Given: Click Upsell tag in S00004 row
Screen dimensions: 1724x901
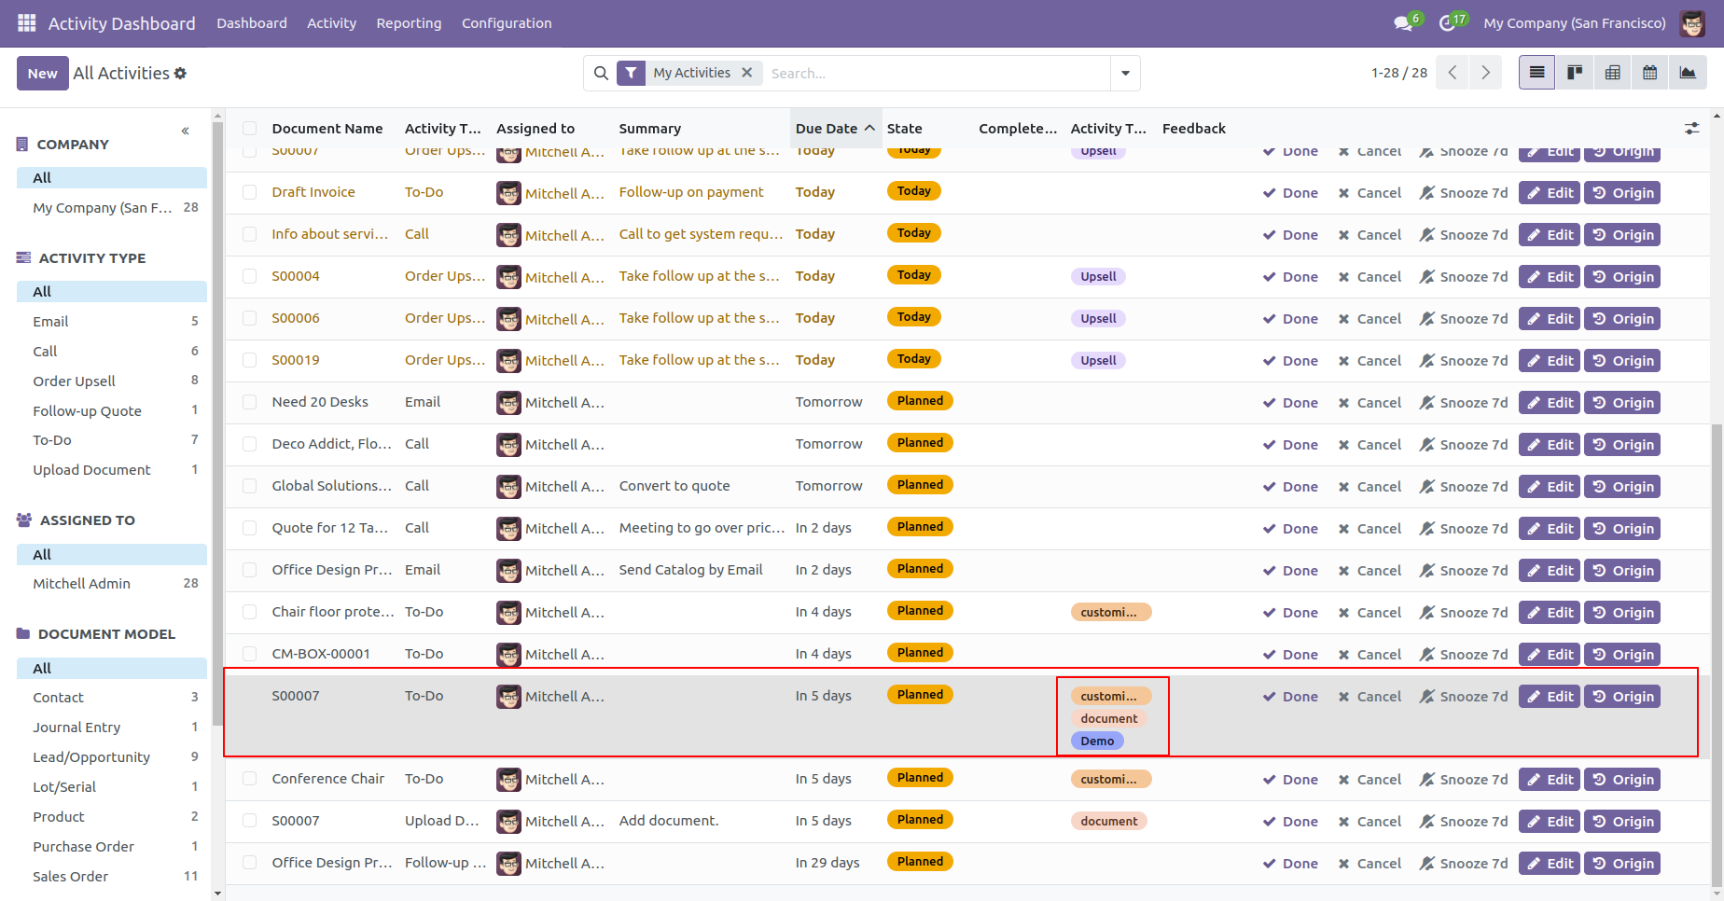Looking at the screenshot, I should click(1098, 277).
